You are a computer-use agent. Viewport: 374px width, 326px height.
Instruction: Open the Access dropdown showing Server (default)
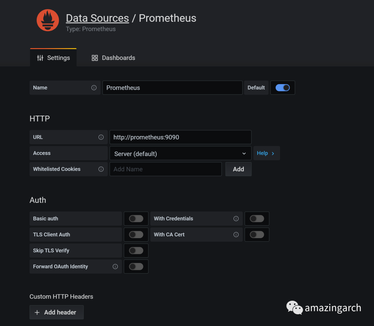(180, 153)
